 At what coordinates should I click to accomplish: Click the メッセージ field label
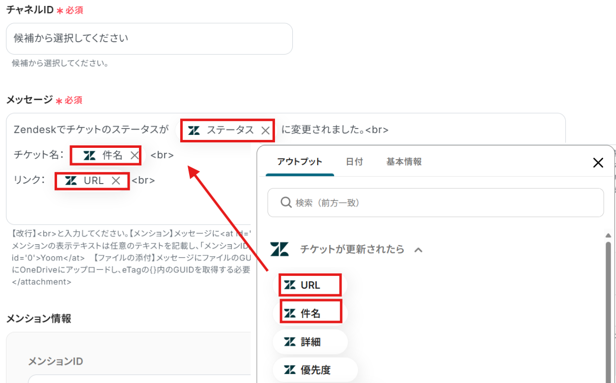29,100
